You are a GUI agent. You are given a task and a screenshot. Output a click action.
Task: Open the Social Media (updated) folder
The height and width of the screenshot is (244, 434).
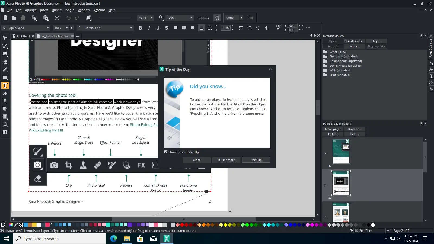coord(345,66)
